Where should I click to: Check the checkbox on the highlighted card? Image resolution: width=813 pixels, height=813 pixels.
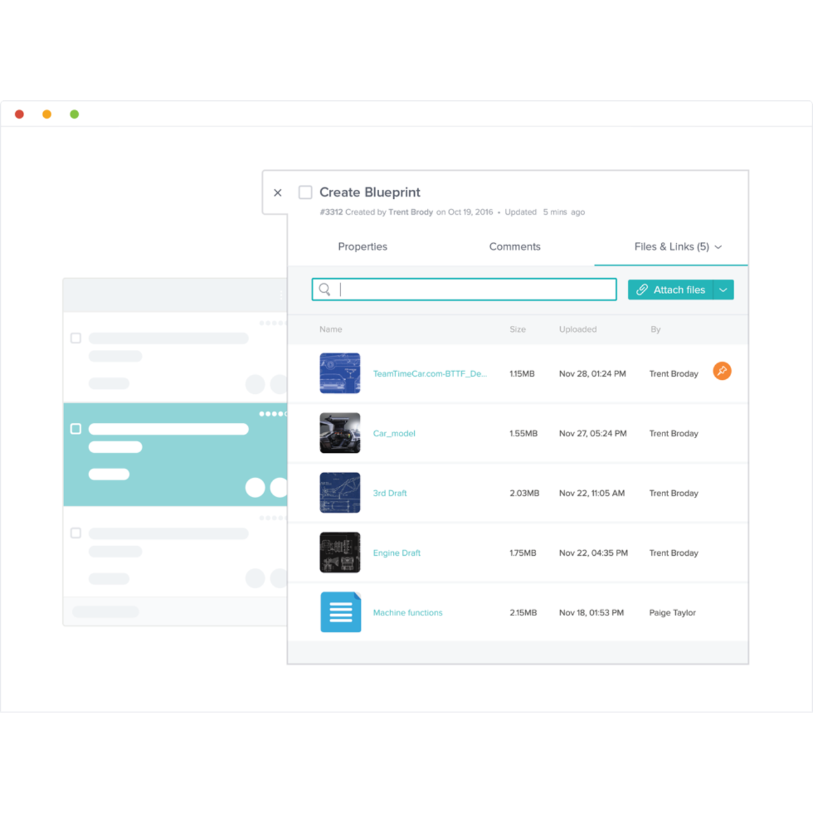76,429
